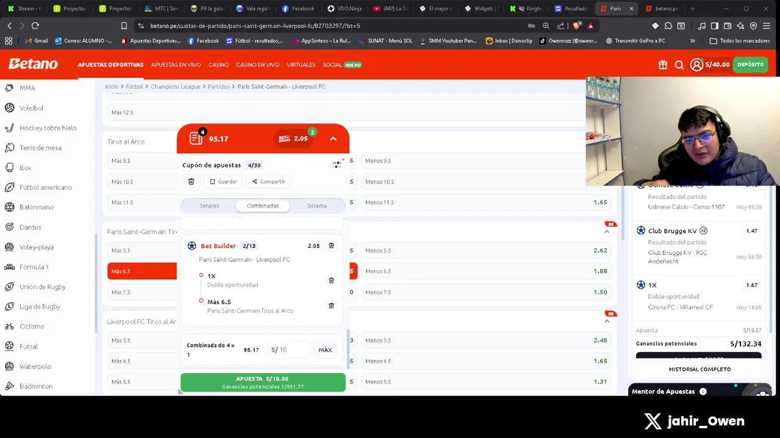Collapse the betslip with chevron up
780x438 pixels.
[333, 139]
